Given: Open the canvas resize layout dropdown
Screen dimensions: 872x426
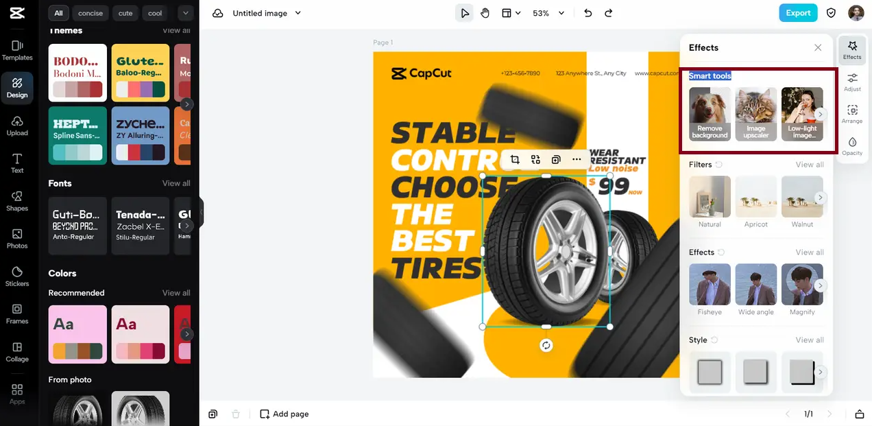Looking at the screenshot, I should point(511,13).
